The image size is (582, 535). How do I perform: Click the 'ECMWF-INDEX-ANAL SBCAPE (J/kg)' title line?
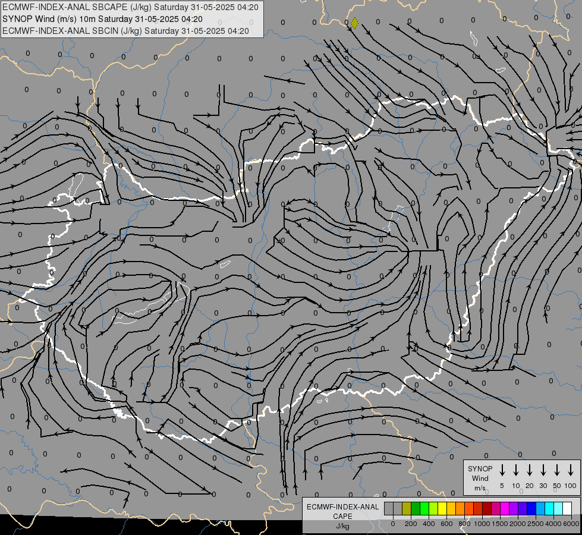(130, 7)
